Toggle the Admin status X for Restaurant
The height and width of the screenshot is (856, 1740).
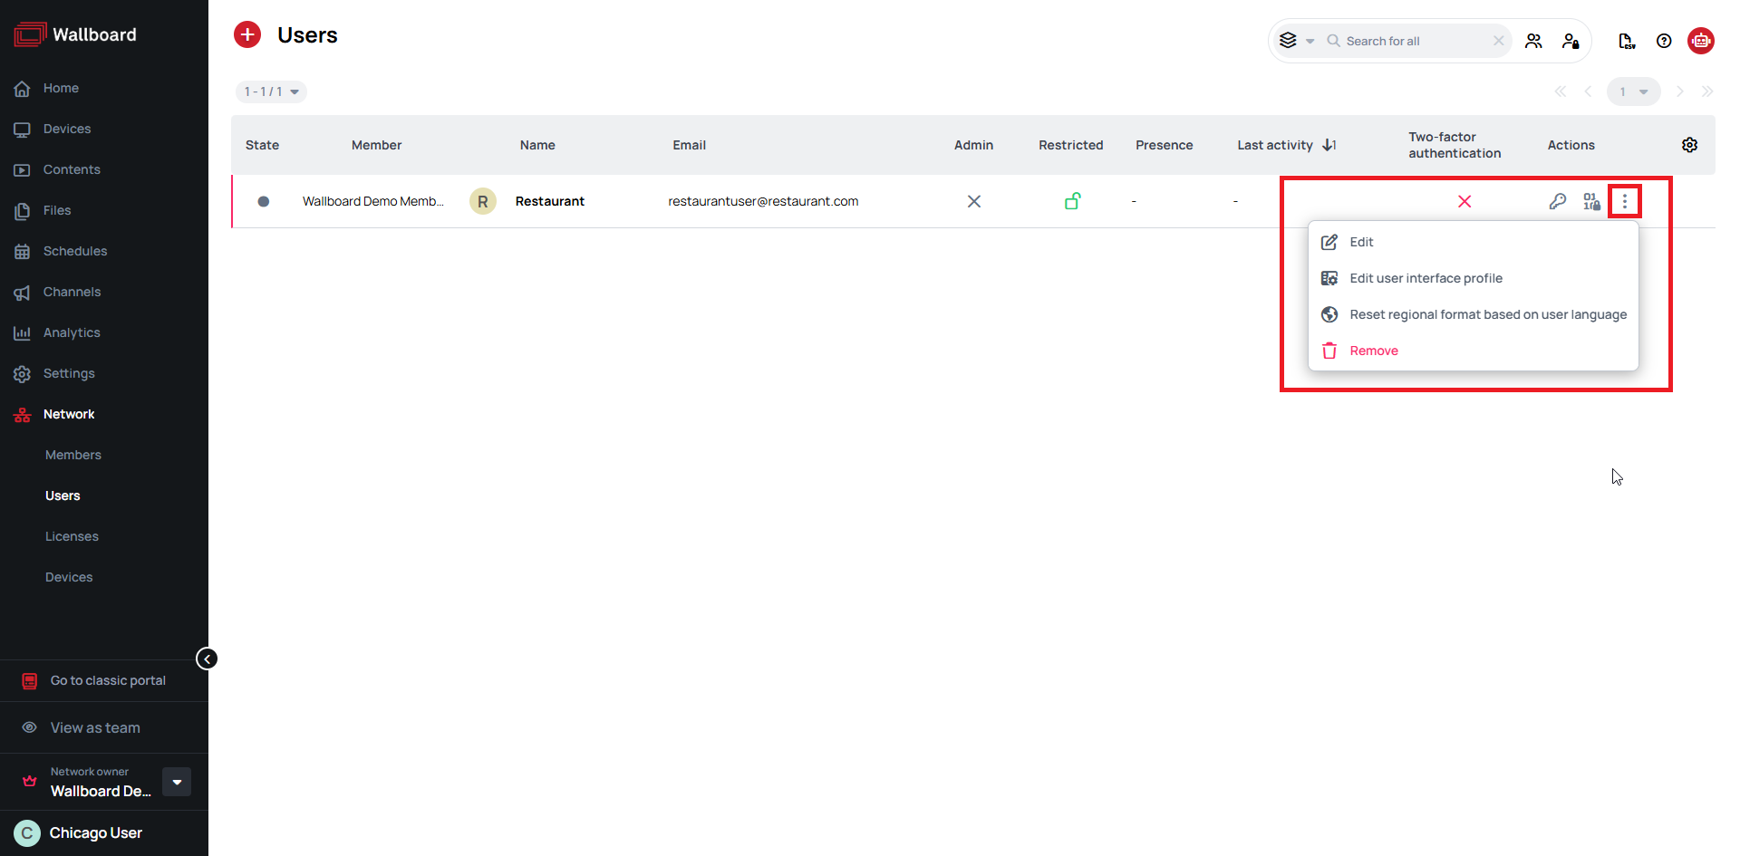[974, 201]
